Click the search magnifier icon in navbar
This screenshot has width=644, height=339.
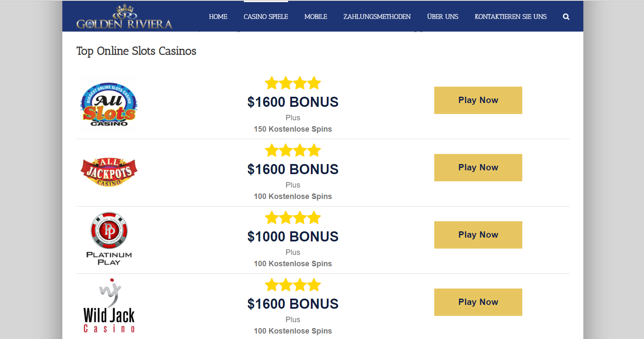(x=566, y=17)
